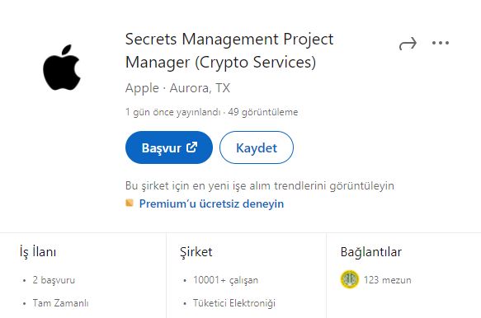The width and height of the screenshot is (481, 318).
Task: Share the job with the arrow icon
Action: [x=408, y=44]
